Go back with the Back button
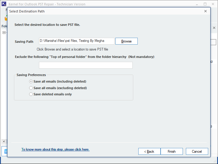The height and width of the screenshot is (164, 218). click(x=149, y=151)
